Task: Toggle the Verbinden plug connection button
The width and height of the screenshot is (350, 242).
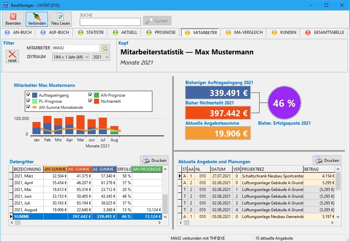Action: tap(37, 19)
